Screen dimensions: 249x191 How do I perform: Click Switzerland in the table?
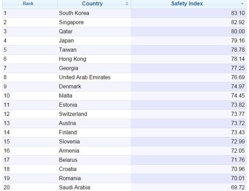[73, 114]
